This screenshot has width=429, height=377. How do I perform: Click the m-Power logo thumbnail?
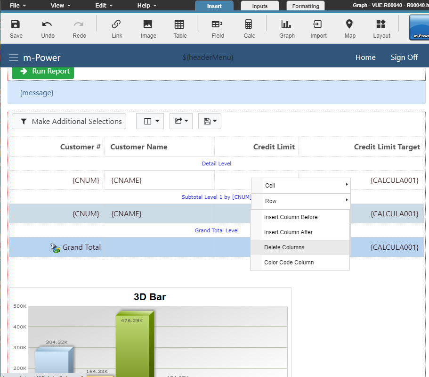[x=419, y=27]
